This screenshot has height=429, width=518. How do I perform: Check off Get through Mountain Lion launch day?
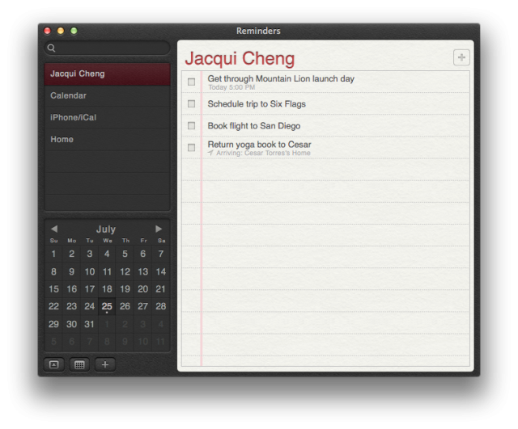coord(191,82)
